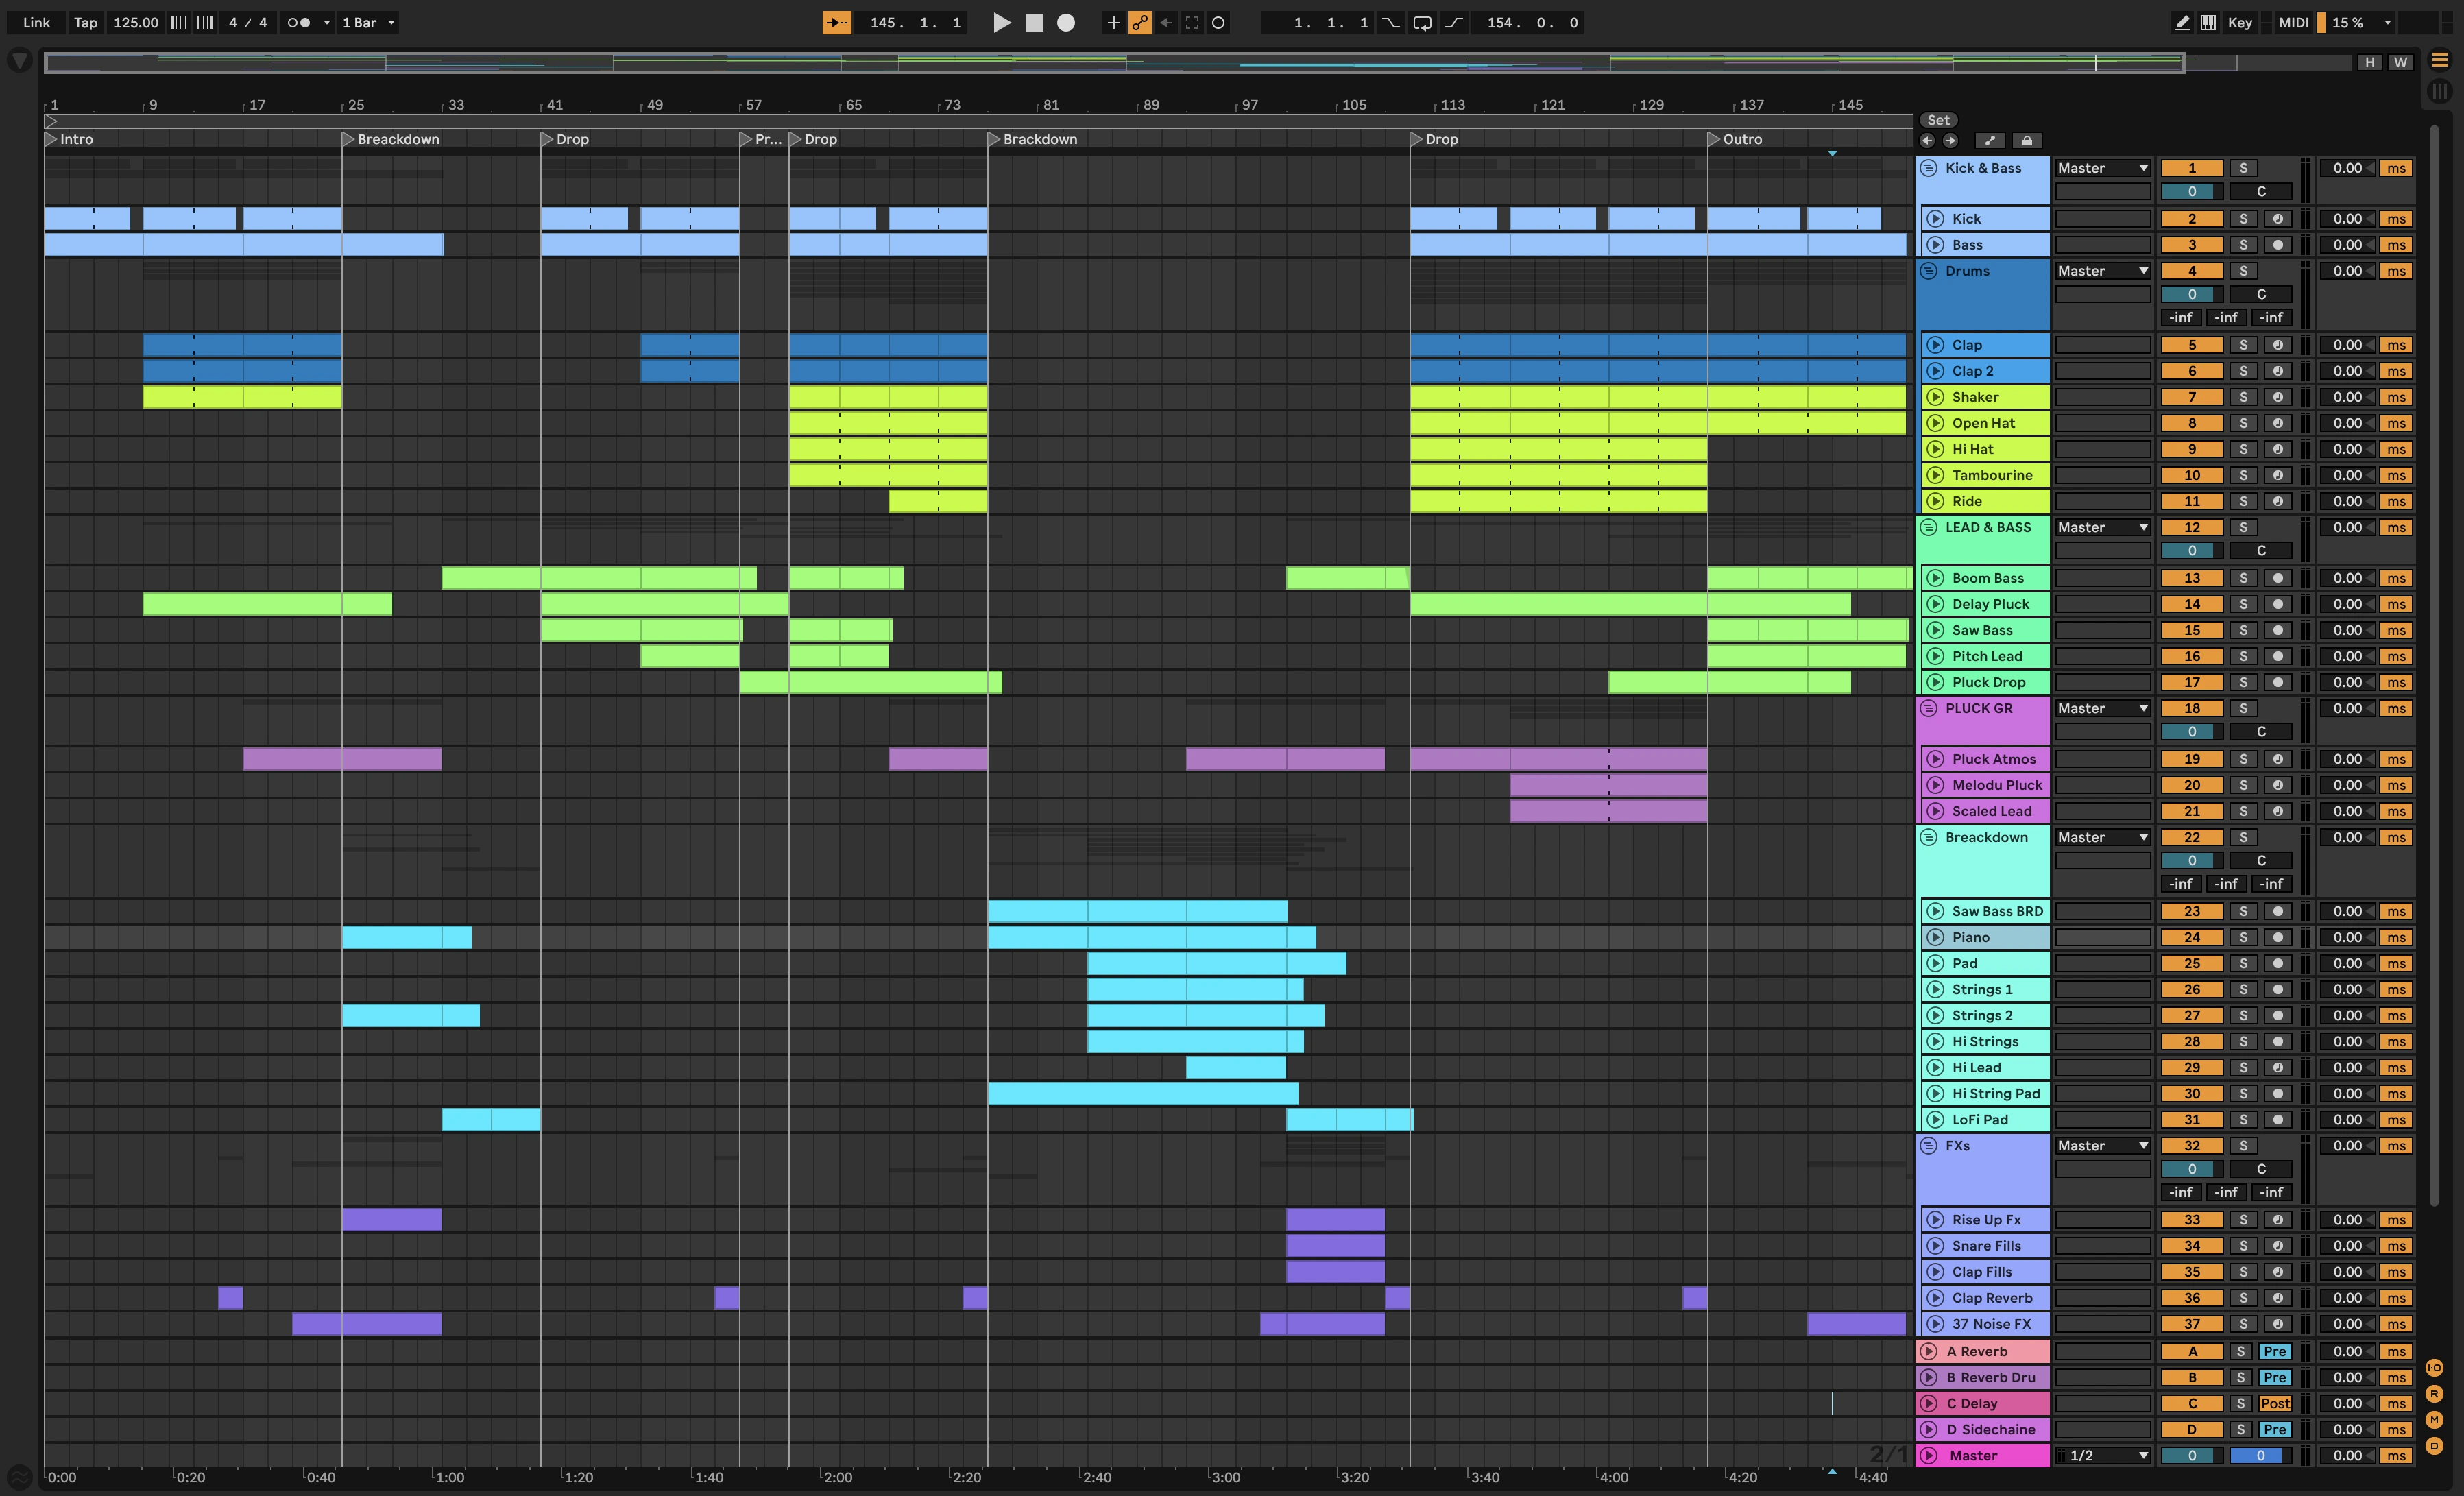Viewport: 2464px width, 1496px height.
Task: Unfold the Kick track
Action: (1935, 219)
